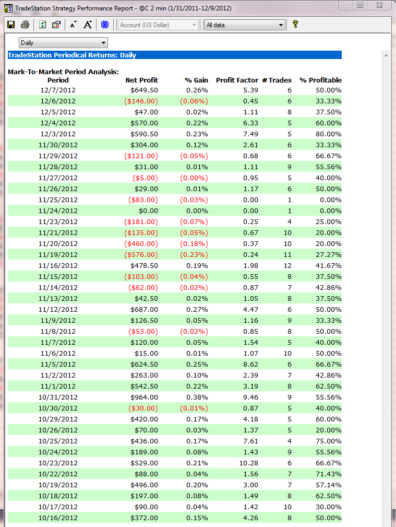Click the % Profitable column header
Viewport: 396px width, 527px height.
click(x=320, y=80)
